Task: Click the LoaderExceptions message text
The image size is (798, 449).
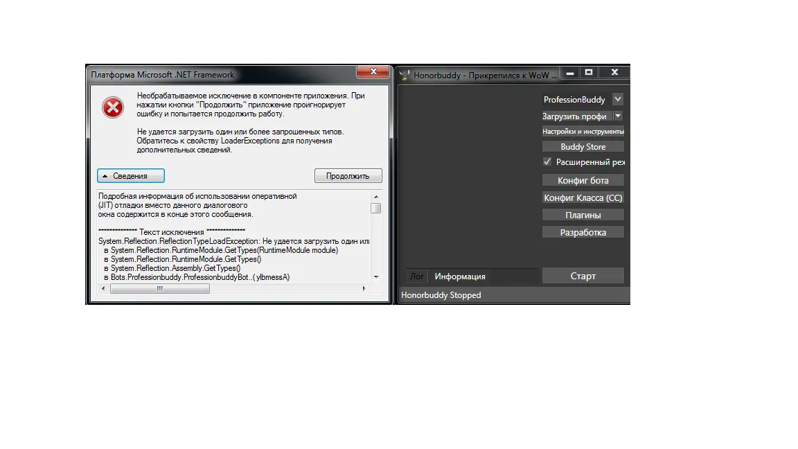Action: (240, 141)
